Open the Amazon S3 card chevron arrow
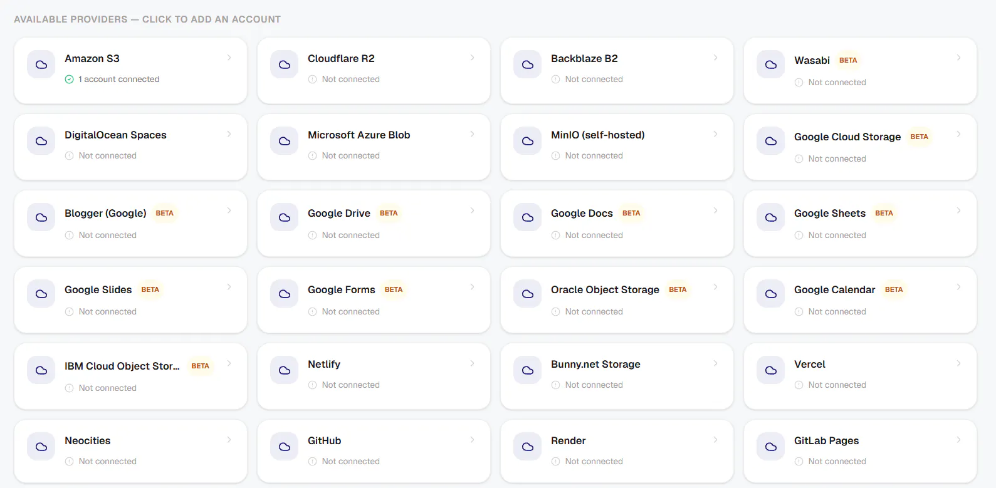The image size is (996, 488). pos(229,58)
